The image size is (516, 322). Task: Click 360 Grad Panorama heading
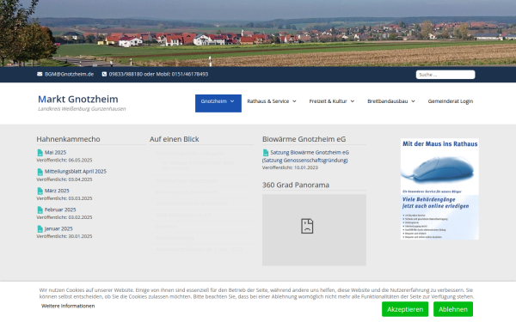click(296, 185)
